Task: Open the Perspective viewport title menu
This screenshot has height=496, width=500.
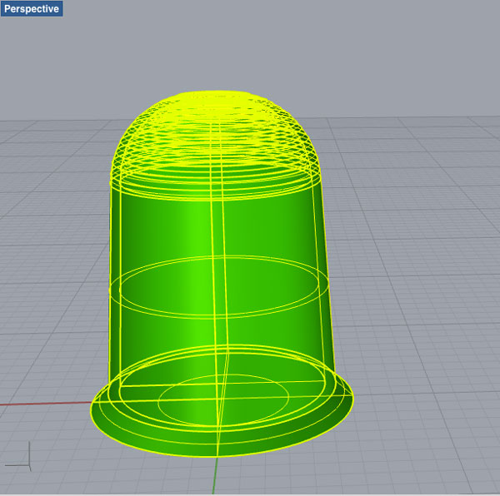Action: 32,8
